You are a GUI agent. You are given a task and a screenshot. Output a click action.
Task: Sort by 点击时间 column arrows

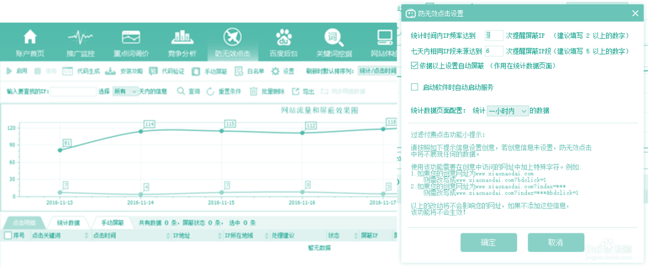[x=167, y=236]
